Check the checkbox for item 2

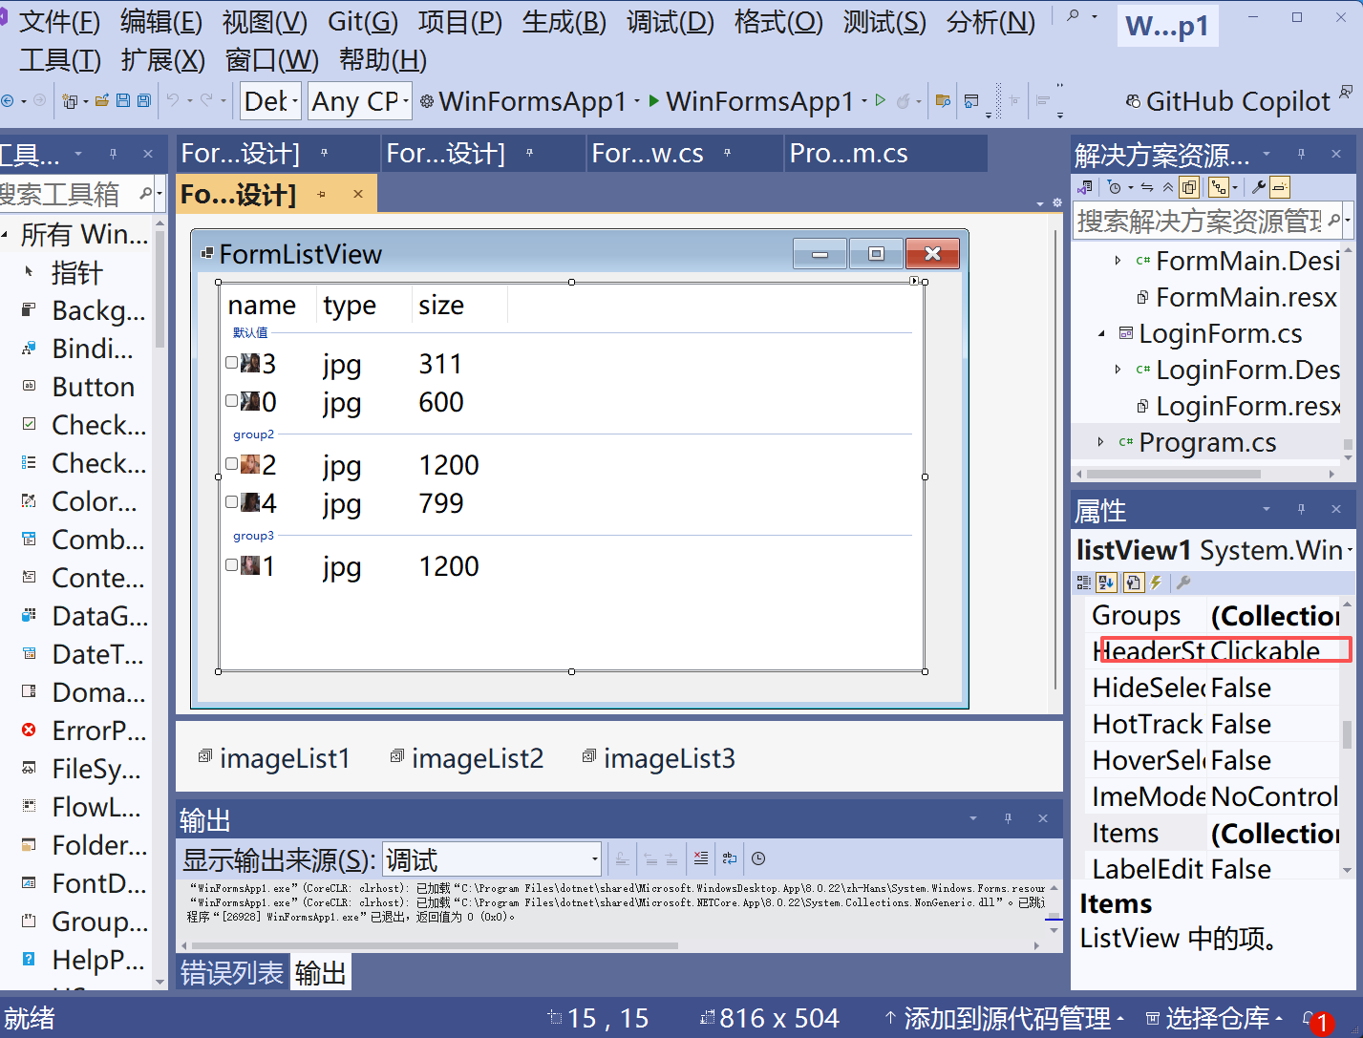click(x=231, y=464)
